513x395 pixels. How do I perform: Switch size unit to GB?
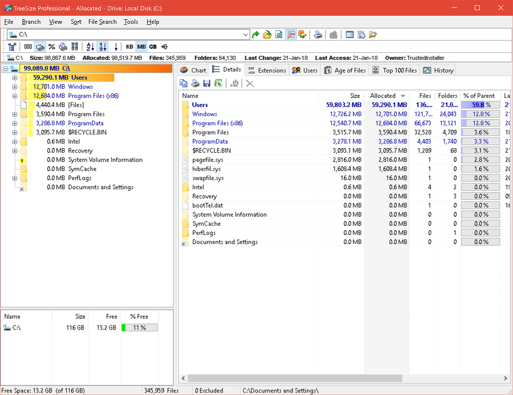pyautogui.click(x=153, y=47)
